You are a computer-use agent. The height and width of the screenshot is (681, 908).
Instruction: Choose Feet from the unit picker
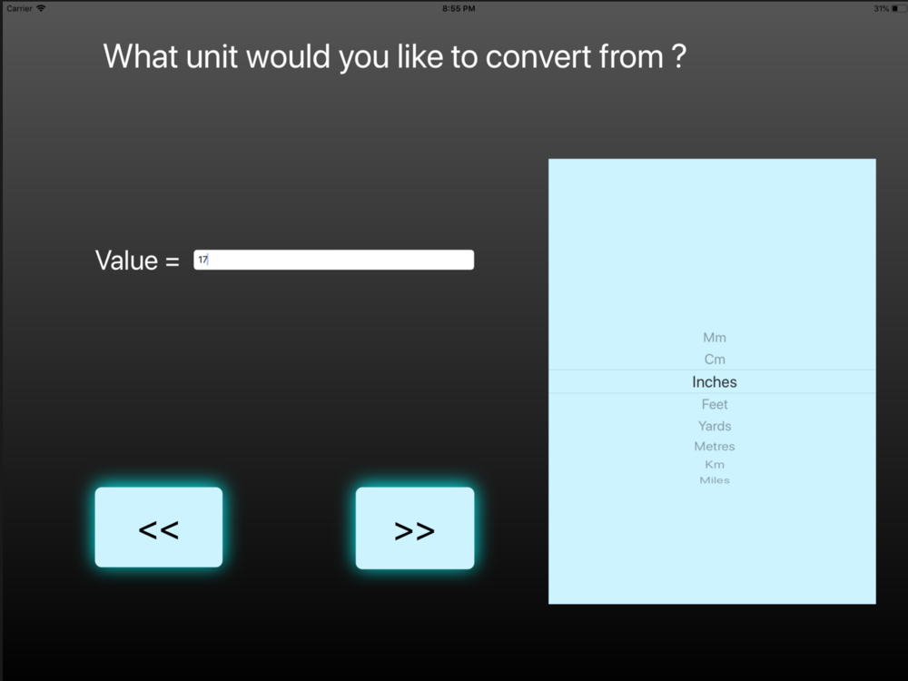714,404
